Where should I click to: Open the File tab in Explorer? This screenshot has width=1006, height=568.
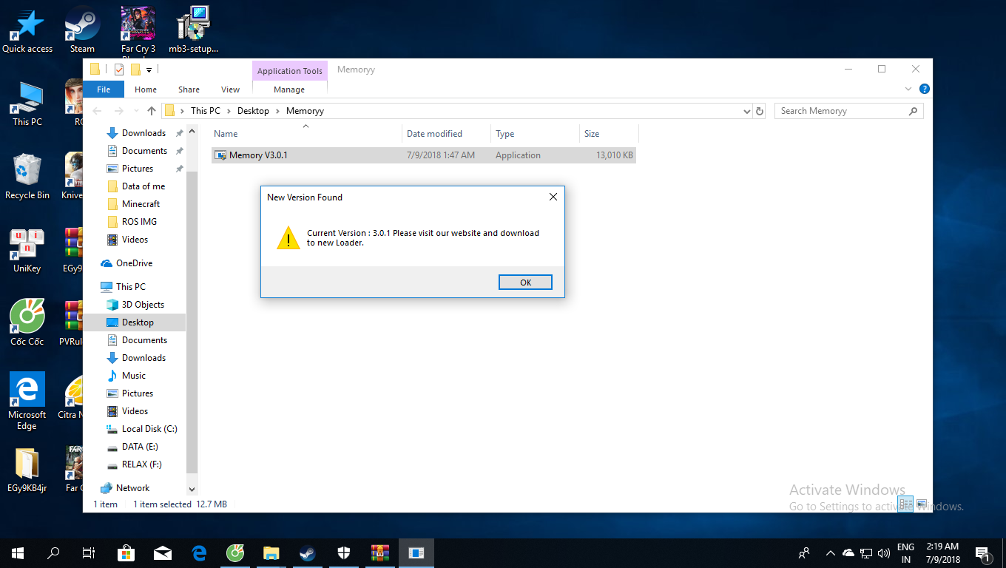pyautogui.click(x=104, y=89)
